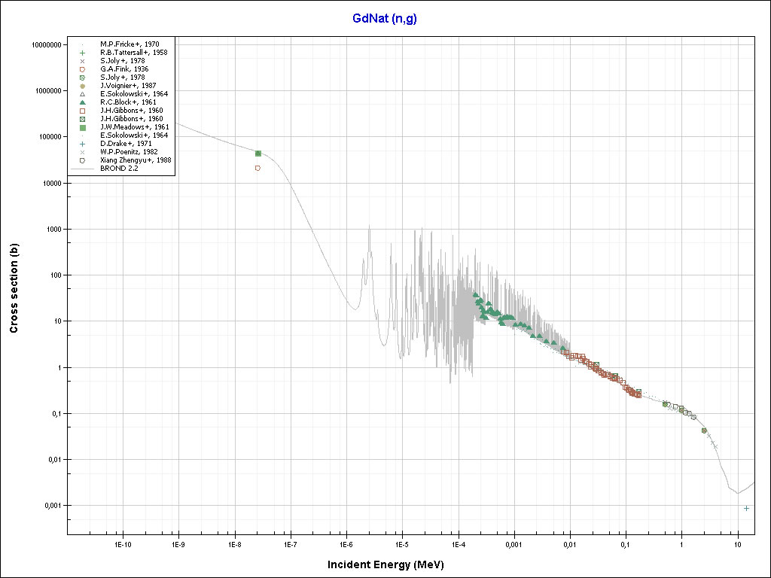Screen dimensions: 771x578
Task: Click the GdNat (n,g) chart title
Action: point(385,19)
